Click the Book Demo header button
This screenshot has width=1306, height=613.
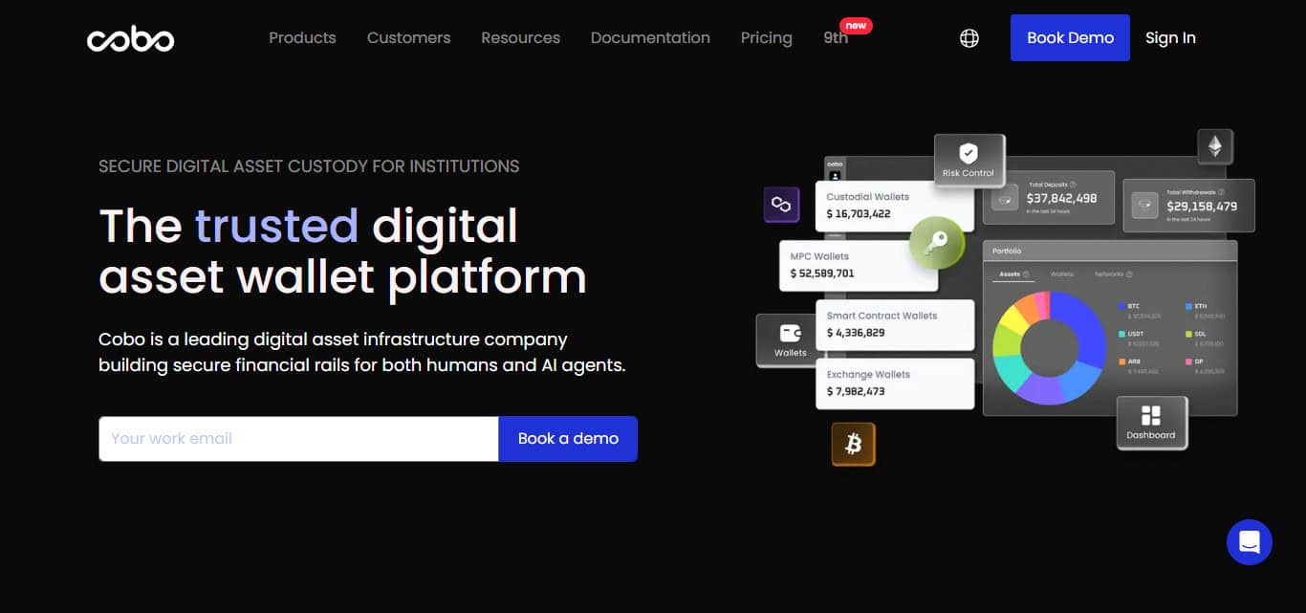tap(1070, 38)
